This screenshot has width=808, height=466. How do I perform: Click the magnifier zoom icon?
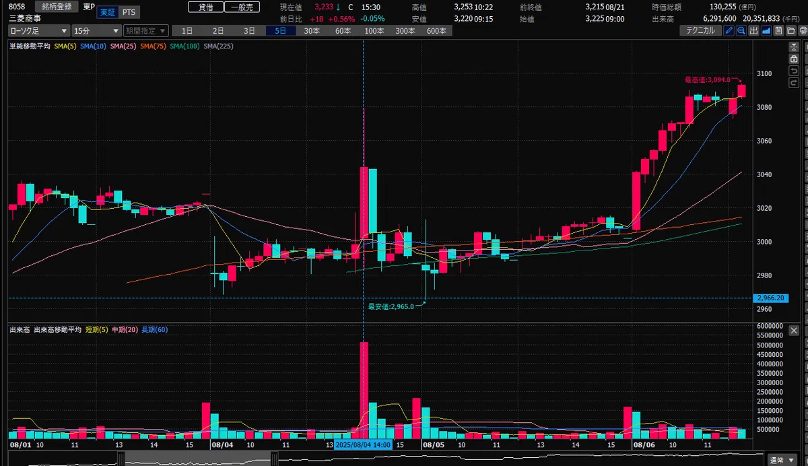pyautogui.click(x=741, y=30)
